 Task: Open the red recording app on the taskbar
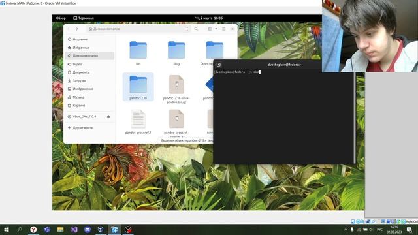[x=128, y=229]
